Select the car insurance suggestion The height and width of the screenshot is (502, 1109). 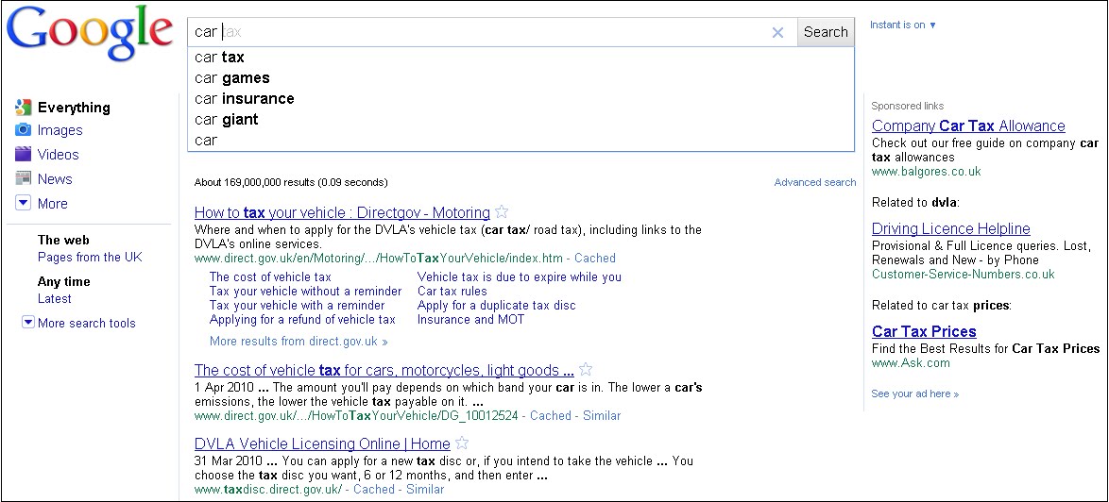tap(520, 98)
